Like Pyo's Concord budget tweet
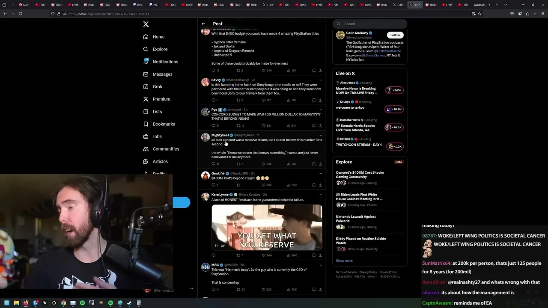This screenshot has width=548, height=308. [x=264, y=126]
